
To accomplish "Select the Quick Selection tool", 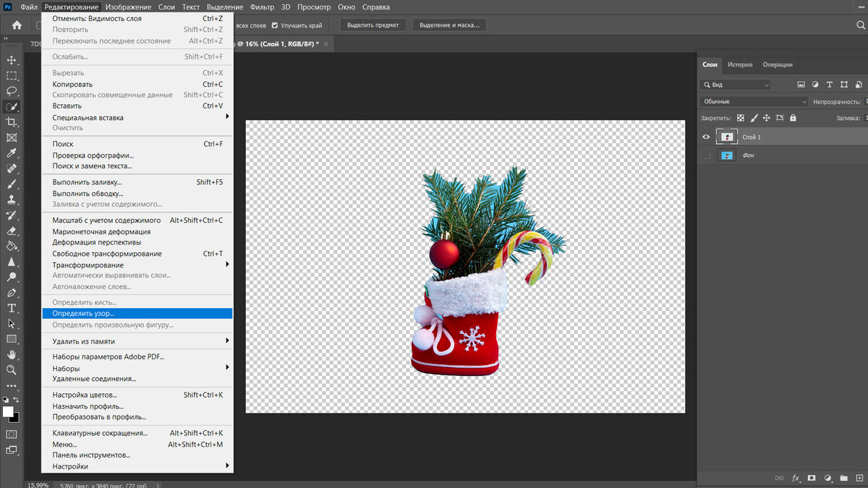I will [x=12, y=106].
